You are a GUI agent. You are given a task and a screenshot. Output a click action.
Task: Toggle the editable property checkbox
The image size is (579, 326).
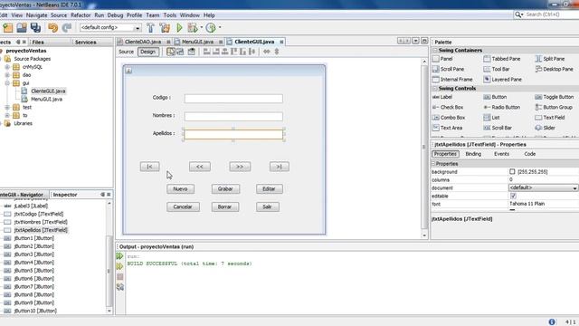[513, 196]
